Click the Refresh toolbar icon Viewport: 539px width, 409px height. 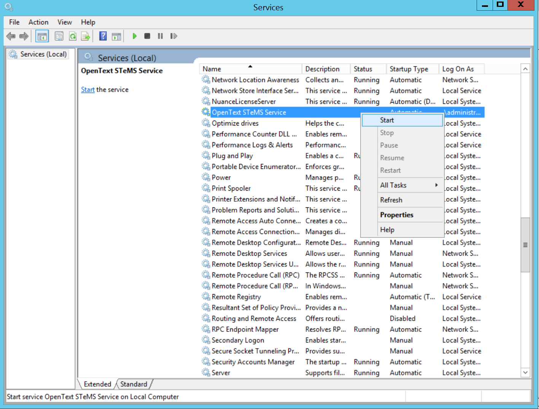point(72,37)
